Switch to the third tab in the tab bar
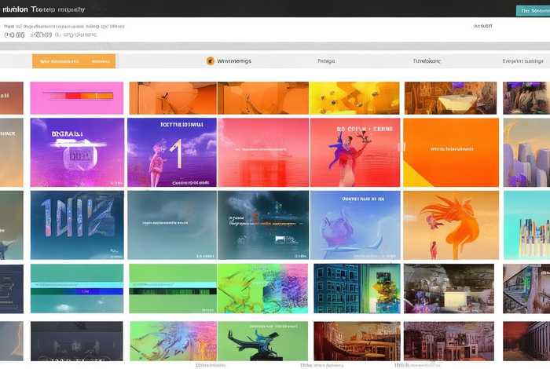The width and height of the screenshot is (550, 369). tap(325, 61)
